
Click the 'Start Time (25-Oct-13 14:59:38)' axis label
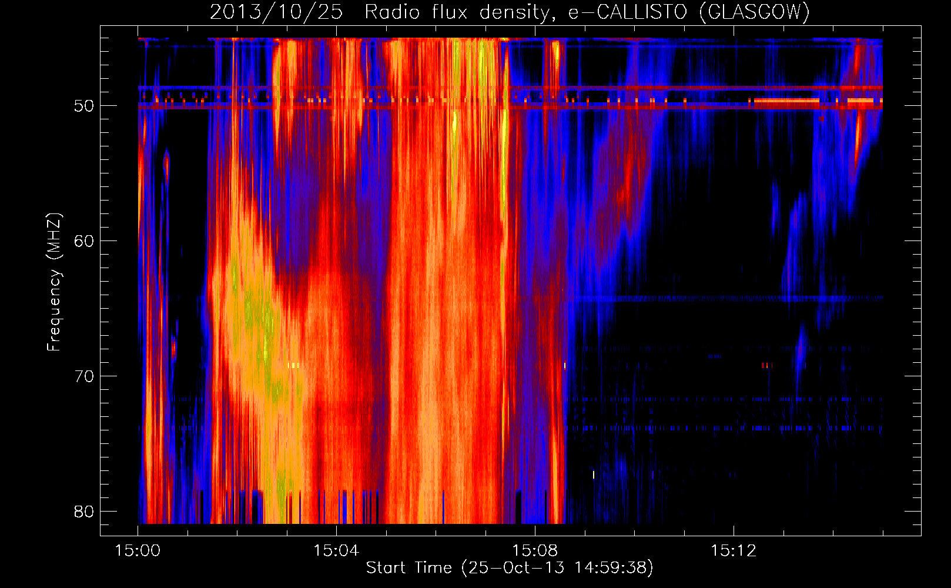click(x=510, y=568)
